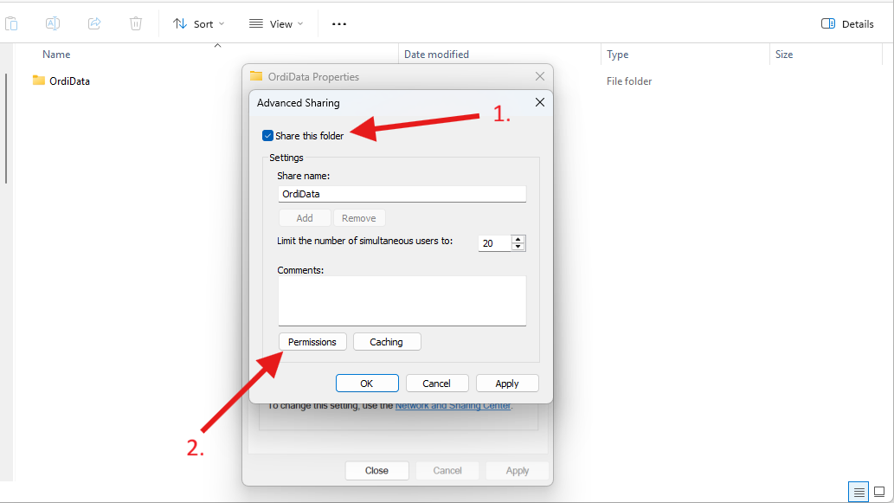The height and width of the screenshot is (503, 894).
Task: Open the See more ellipsis menu
Action: (339, 24)
